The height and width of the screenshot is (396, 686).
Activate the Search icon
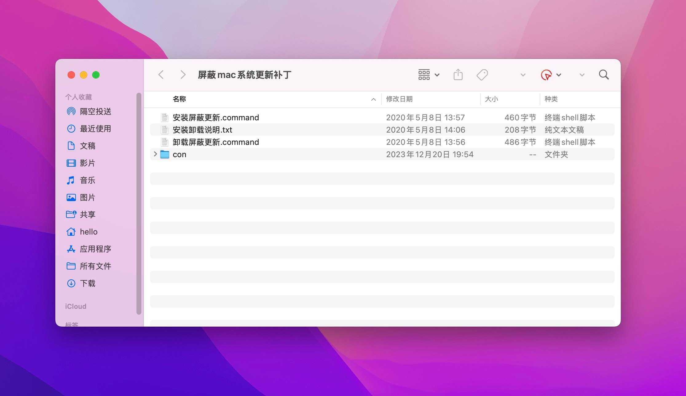tap(603, 75)
